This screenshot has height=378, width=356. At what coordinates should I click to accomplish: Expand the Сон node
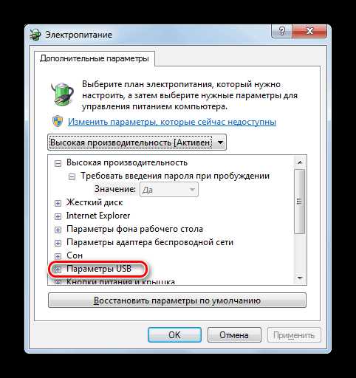(x=58, y=256)
